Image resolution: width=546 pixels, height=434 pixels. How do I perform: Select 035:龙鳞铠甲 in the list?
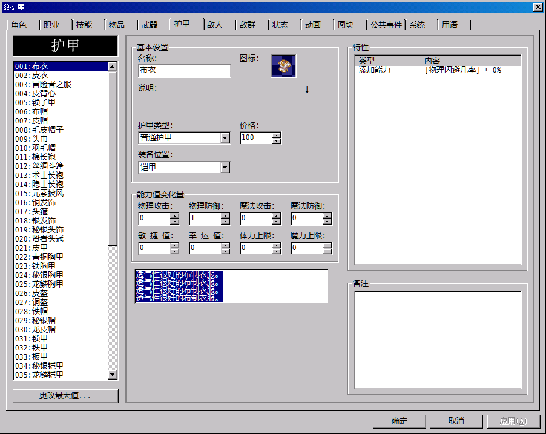61,375
